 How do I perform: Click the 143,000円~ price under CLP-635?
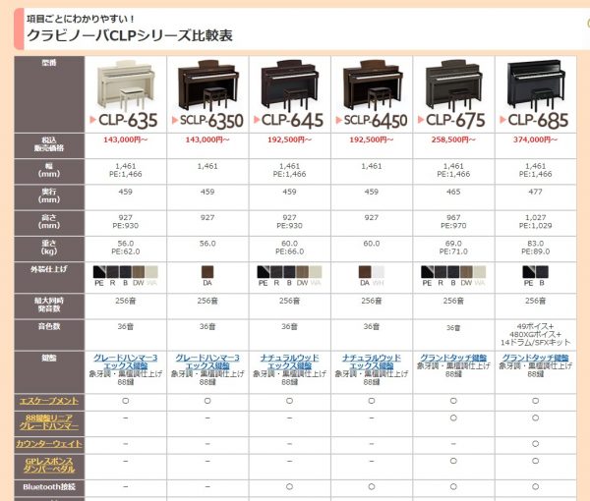125,139
